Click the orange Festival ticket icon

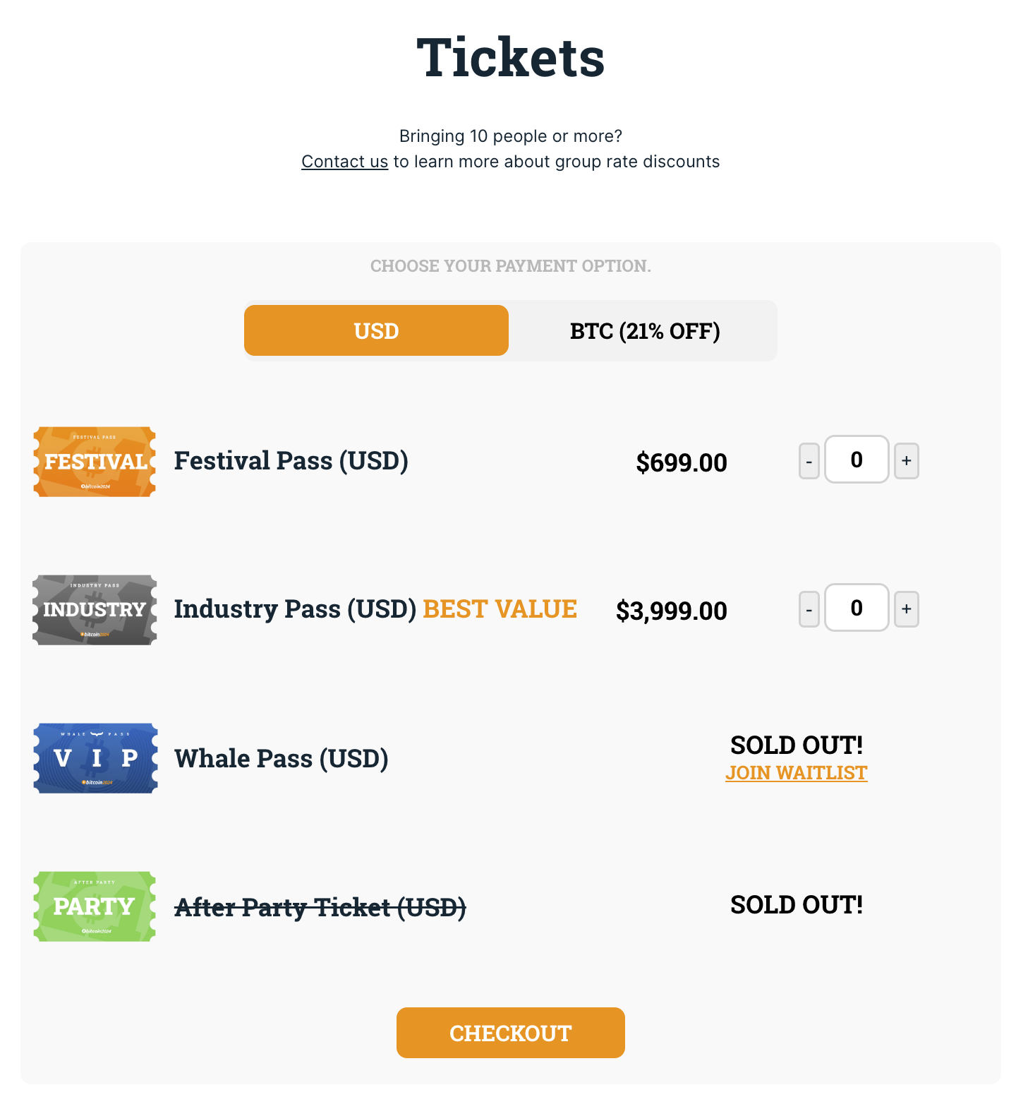pyautogui.click(x=95, y=462)
